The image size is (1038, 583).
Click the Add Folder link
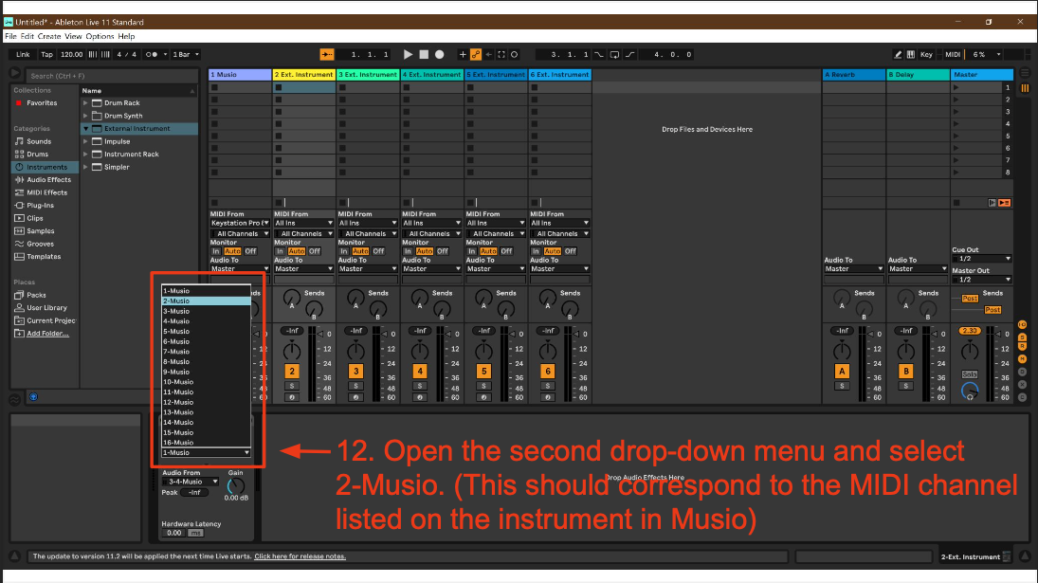(x=47, y=334)
